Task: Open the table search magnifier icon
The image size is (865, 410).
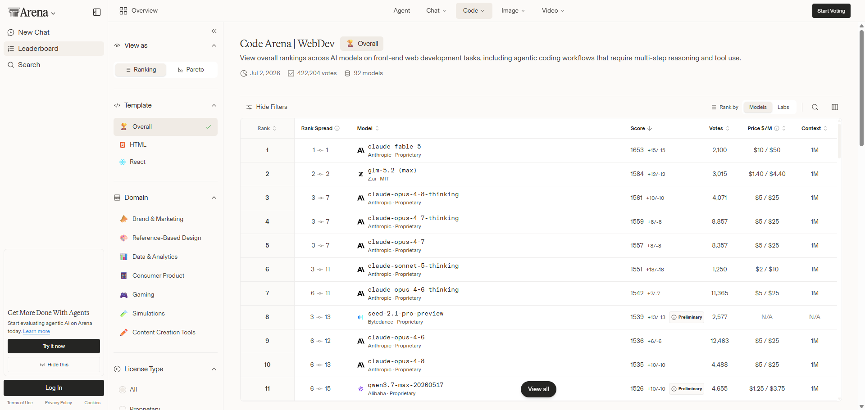Action: (815, 107)
